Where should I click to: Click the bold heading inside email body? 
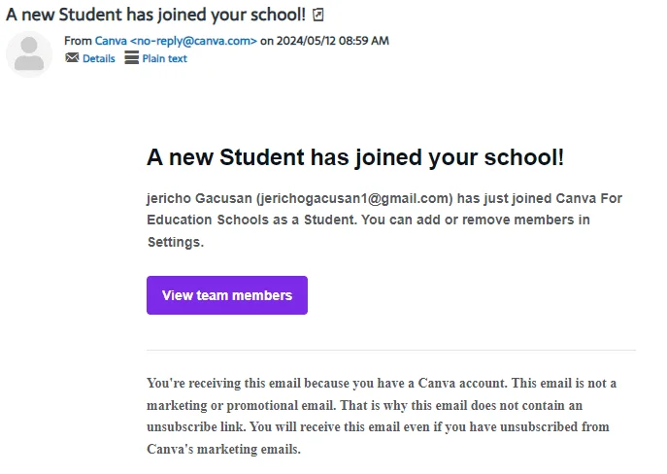click(355, 157)
